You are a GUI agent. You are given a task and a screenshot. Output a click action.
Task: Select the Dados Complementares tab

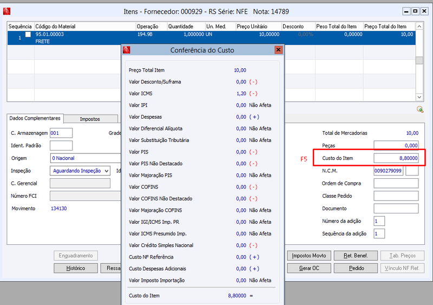pyautogui.click(x=35, y=118)
